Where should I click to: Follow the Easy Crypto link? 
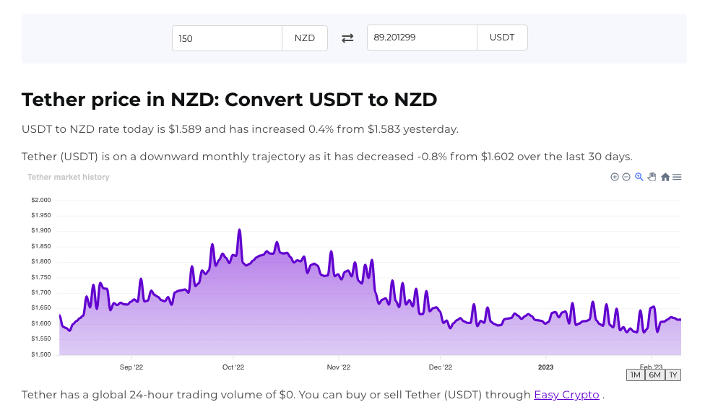[566, 395]
